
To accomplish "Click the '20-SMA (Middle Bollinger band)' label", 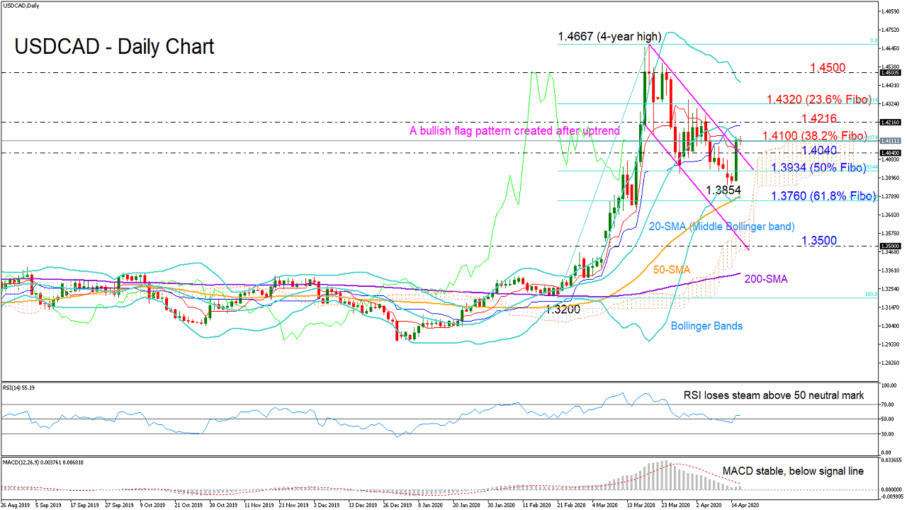I will click(x=721, y=226).
